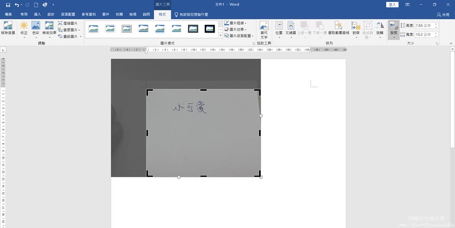Screen dimensions: 455x228
Task: Apply the thin black frame picture style
Action: 193,28
